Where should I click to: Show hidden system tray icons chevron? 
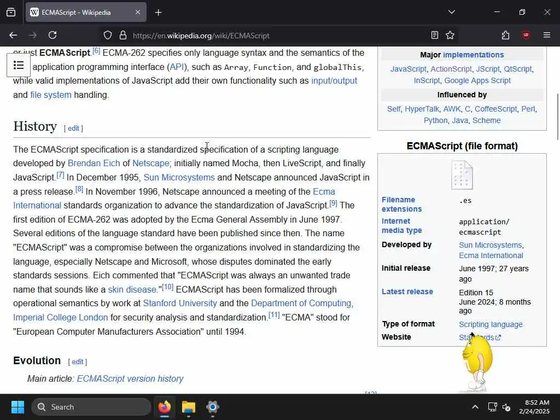tap(475, 407)
